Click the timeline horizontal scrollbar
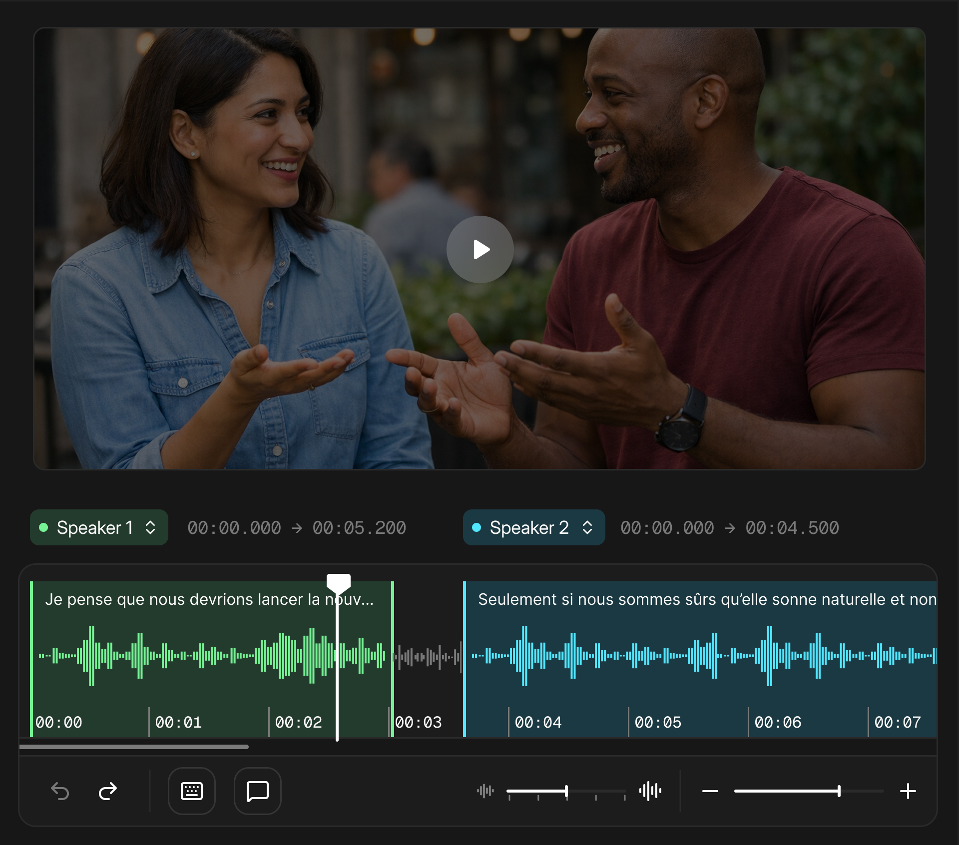959x845 pixels. 134,747
